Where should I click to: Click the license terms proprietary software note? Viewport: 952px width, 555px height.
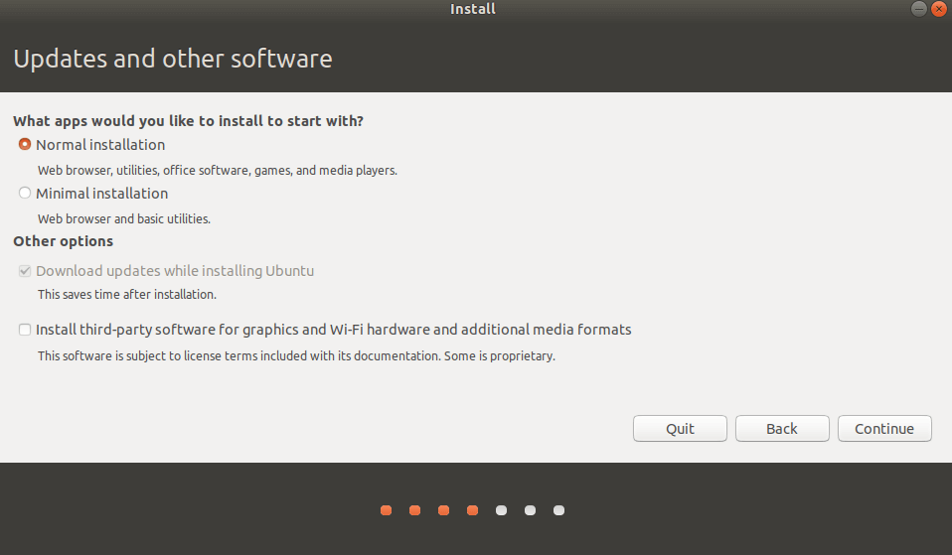coord(296,356)
